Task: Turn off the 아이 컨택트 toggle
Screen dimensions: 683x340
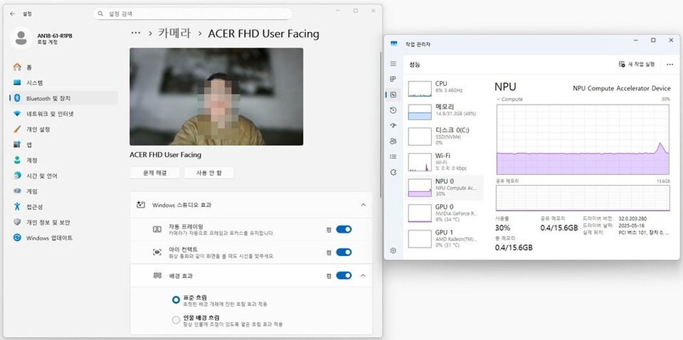Action: [x=344, y=252]
